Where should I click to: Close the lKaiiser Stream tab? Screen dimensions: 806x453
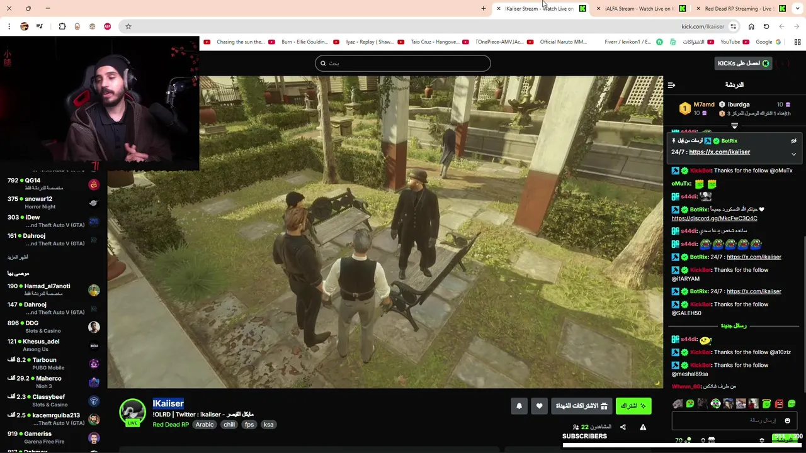(498, 9)
